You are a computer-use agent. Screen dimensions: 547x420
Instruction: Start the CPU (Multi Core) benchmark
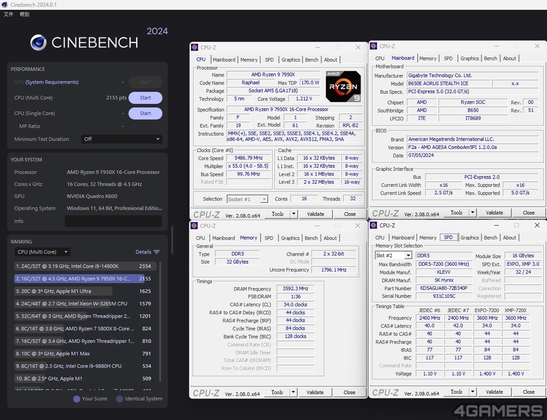[145, 98]
